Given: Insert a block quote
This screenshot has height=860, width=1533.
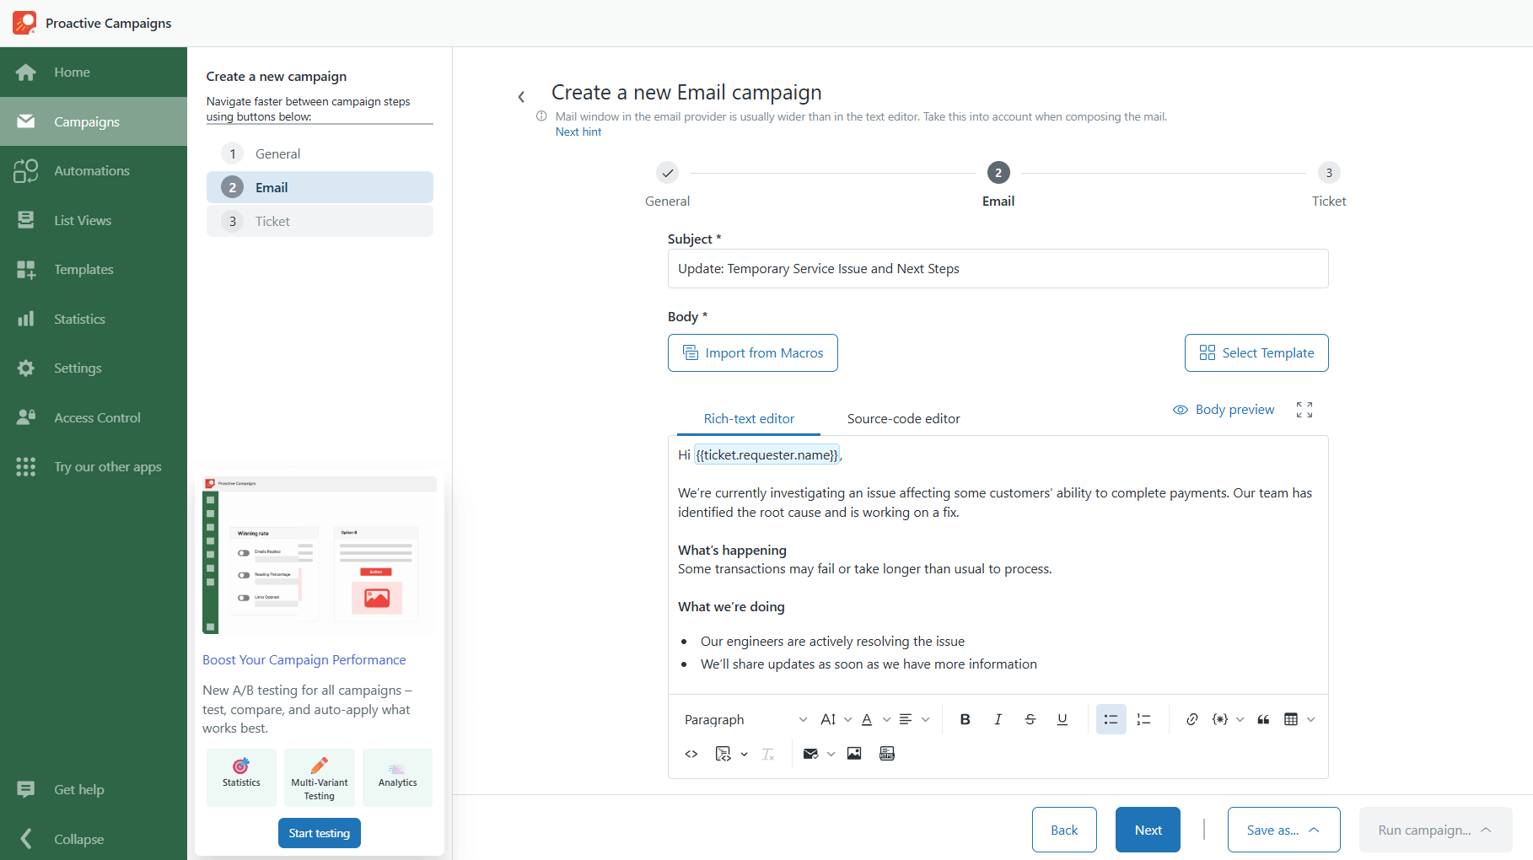Looking at the screenshot, I should click(1263, 719).
